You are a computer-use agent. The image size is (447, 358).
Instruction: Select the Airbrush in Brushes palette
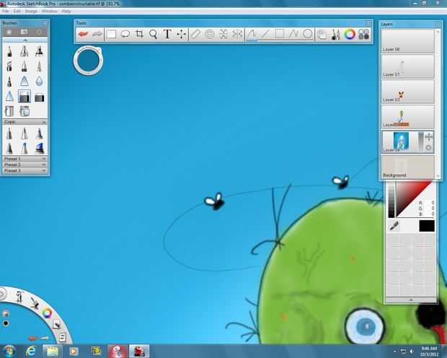coord(25,52)
